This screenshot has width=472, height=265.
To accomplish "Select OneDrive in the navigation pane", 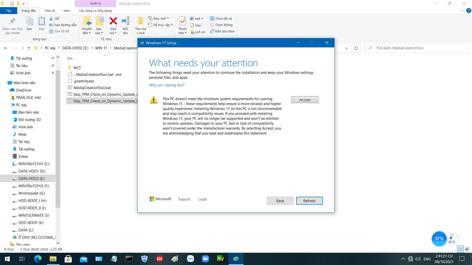I will click(24, 90).
